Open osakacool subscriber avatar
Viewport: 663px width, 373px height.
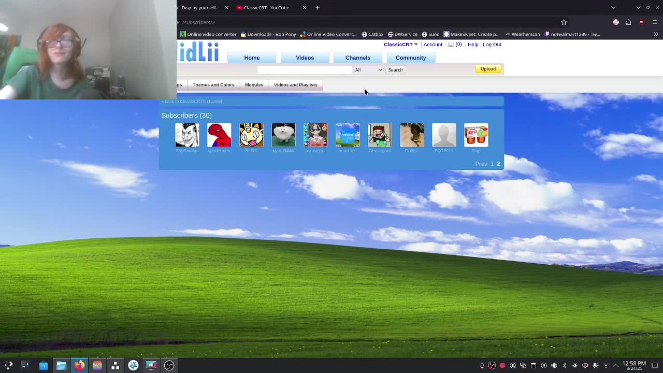click(315, 135)
